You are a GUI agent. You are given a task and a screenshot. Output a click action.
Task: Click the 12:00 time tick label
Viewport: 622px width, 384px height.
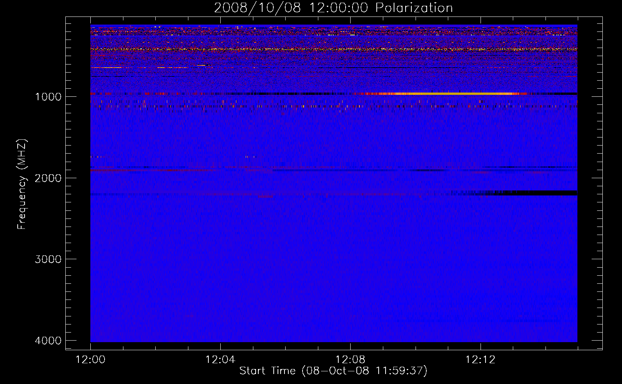coord(90,360)
